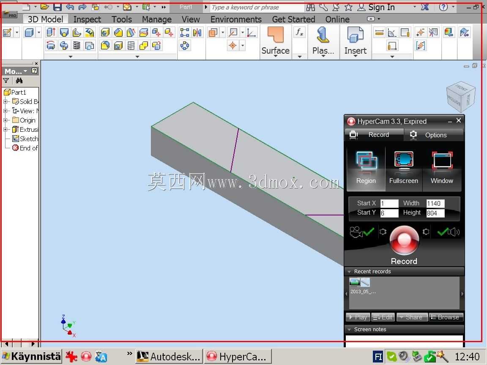
Task: Activate the Face Draft tool
Action: [x=131, y=32]
